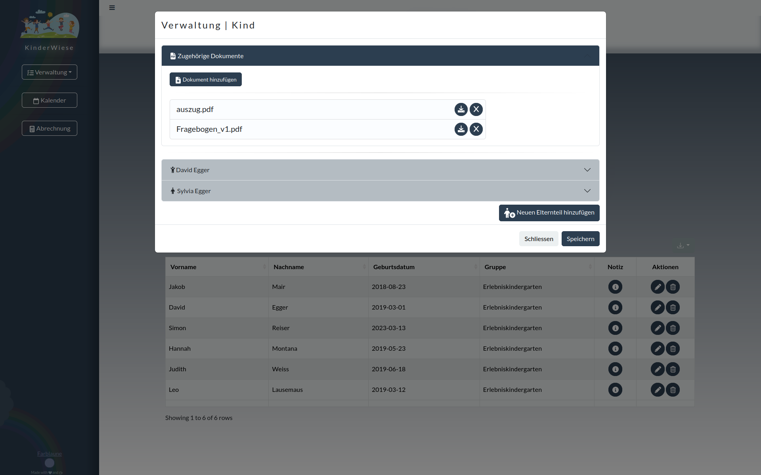The width and height of the screenshot is (761, 475).
Task: Click the Notiz column header
Action: (615, 267)
